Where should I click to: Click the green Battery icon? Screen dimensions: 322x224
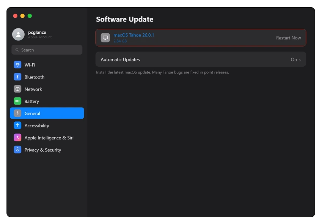[17, 101]
